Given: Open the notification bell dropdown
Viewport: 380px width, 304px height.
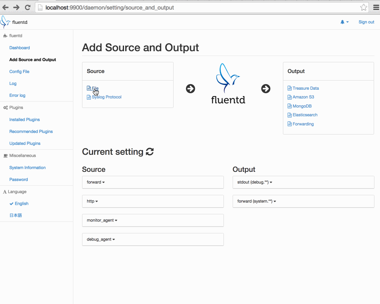Looking at the screenshot, I should tap(344, 22).
